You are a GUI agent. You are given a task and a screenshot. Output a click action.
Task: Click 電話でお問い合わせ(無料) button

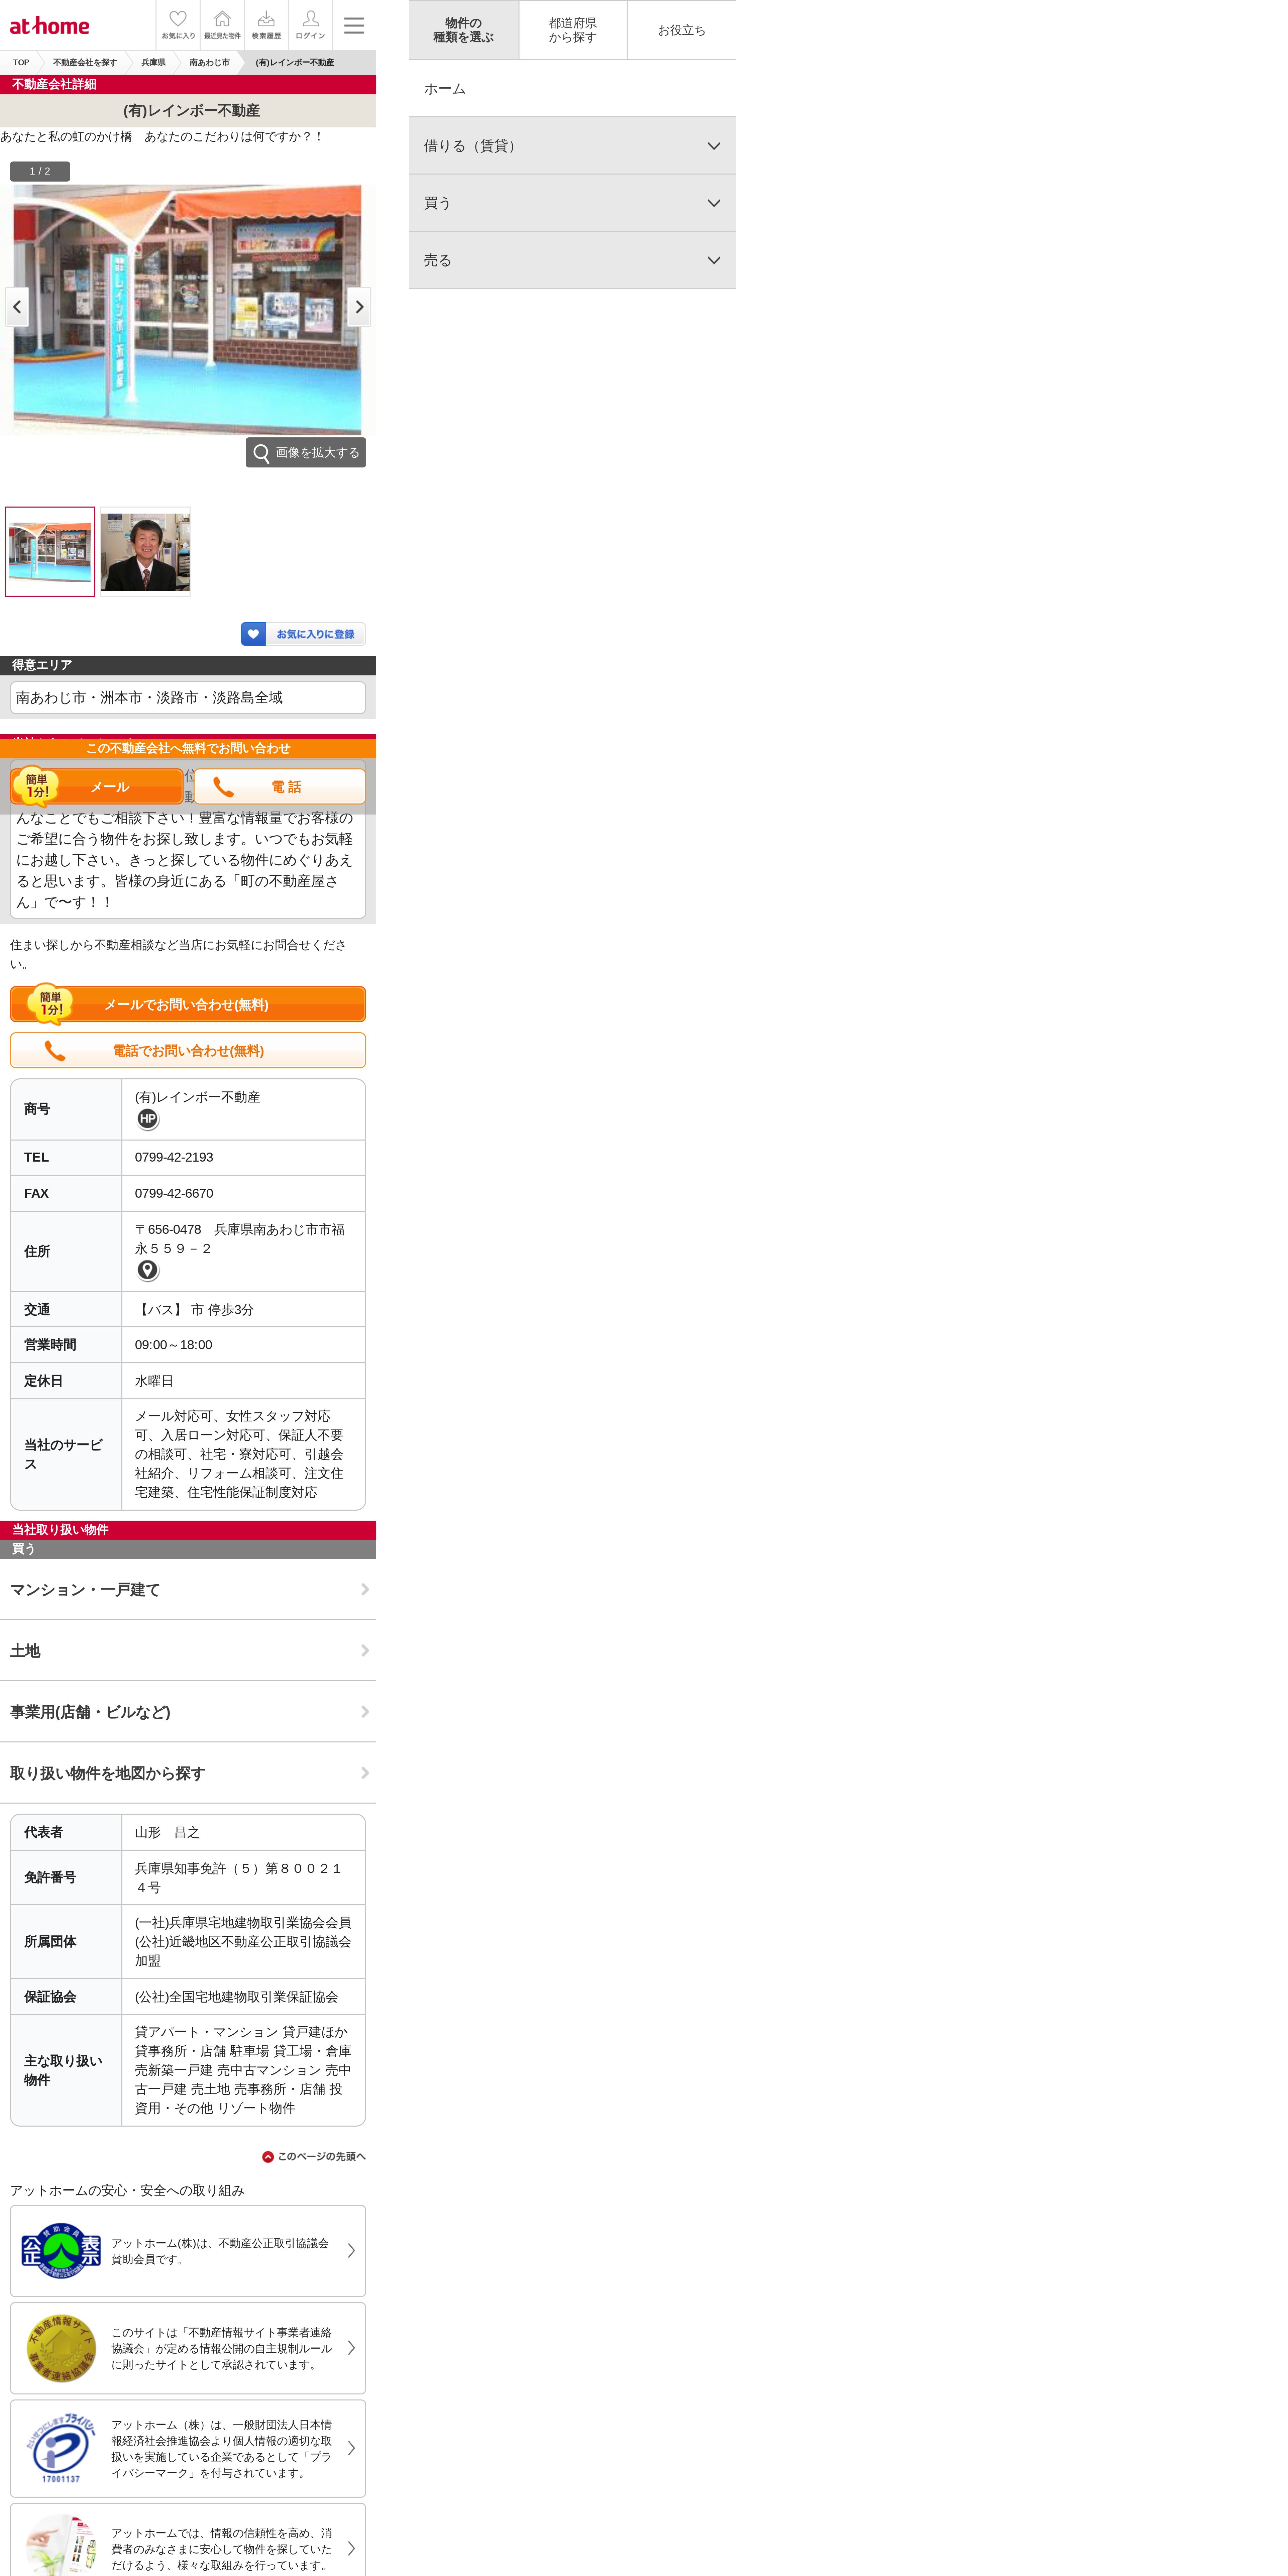188,1050
